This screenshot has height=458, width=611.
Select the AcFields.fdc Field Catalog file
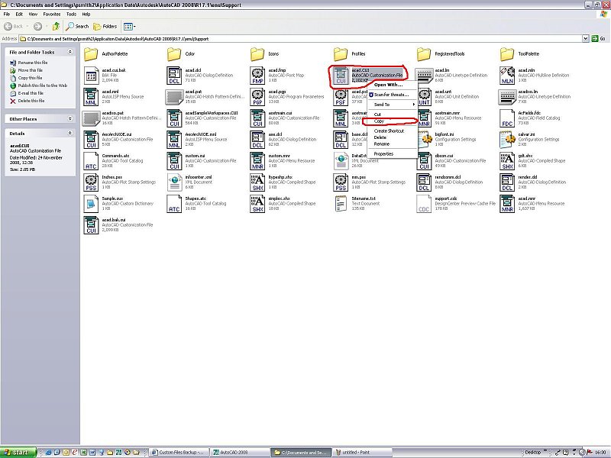(x=530, y=118)
